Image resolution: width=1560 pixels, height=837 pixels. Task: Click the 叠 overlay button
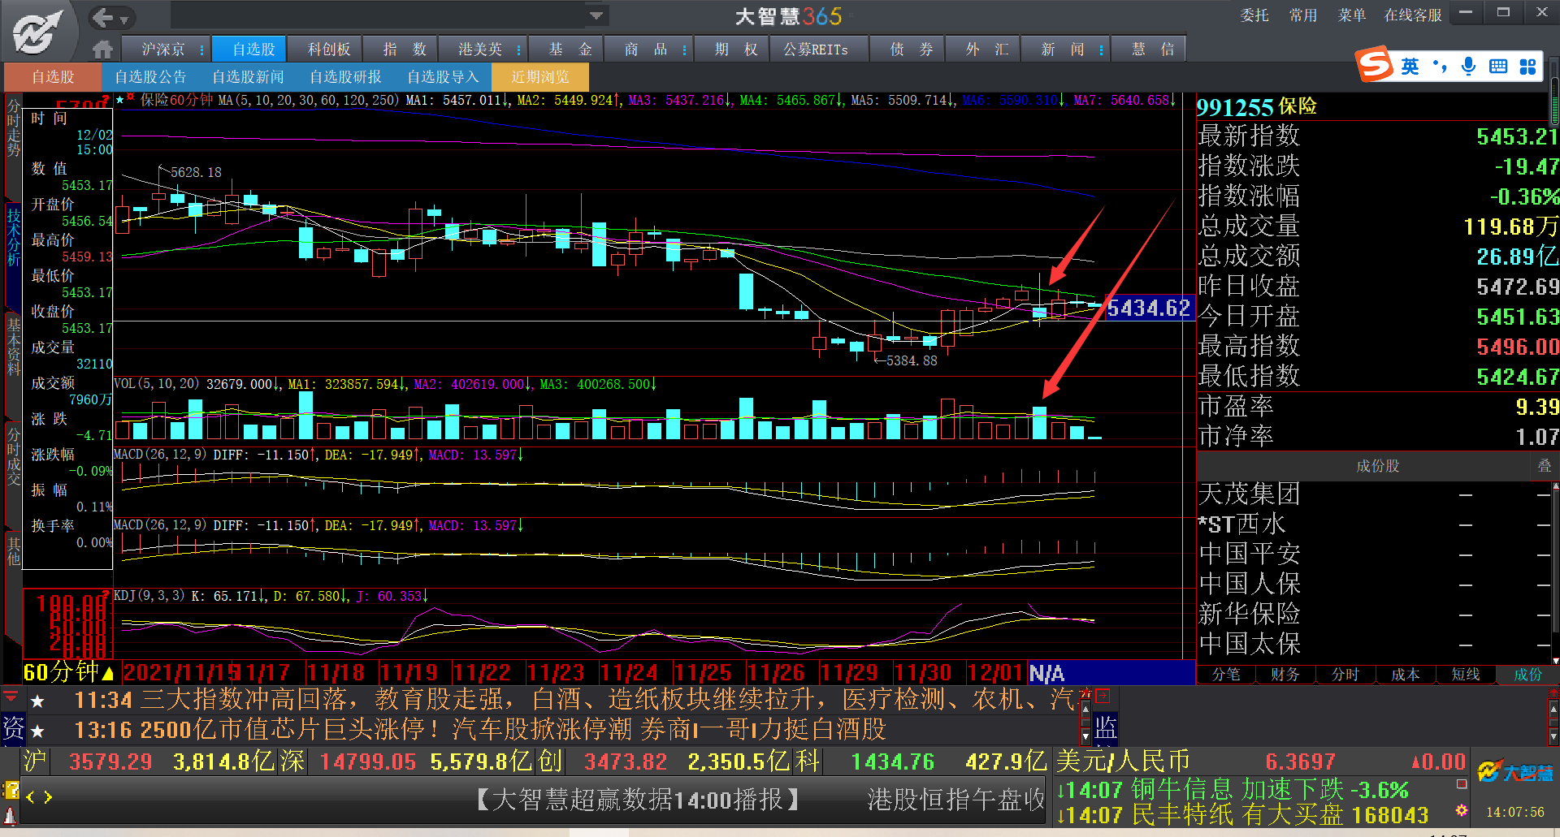click(x=1544, y=466)
